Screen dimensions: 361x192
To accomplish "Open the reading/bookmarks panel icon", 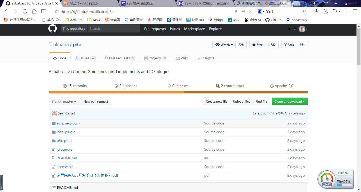I will (x=44, y=11).
